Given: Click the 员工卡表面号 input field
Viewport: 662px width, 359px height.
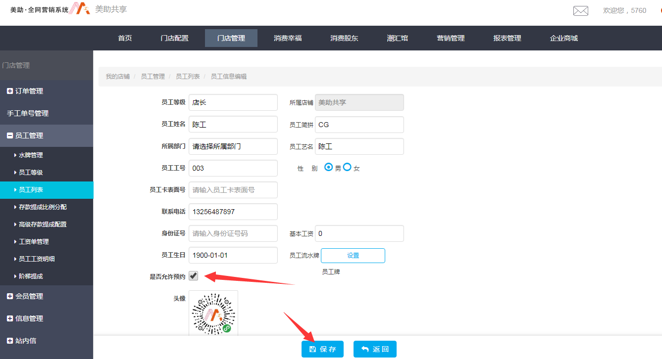Looking at the screenshot, I should [233, 190].
